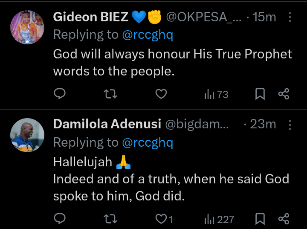Reply to Damilola Adenusi's tweet
Viewport: 307px width, 229px height.
pos(60,218)
